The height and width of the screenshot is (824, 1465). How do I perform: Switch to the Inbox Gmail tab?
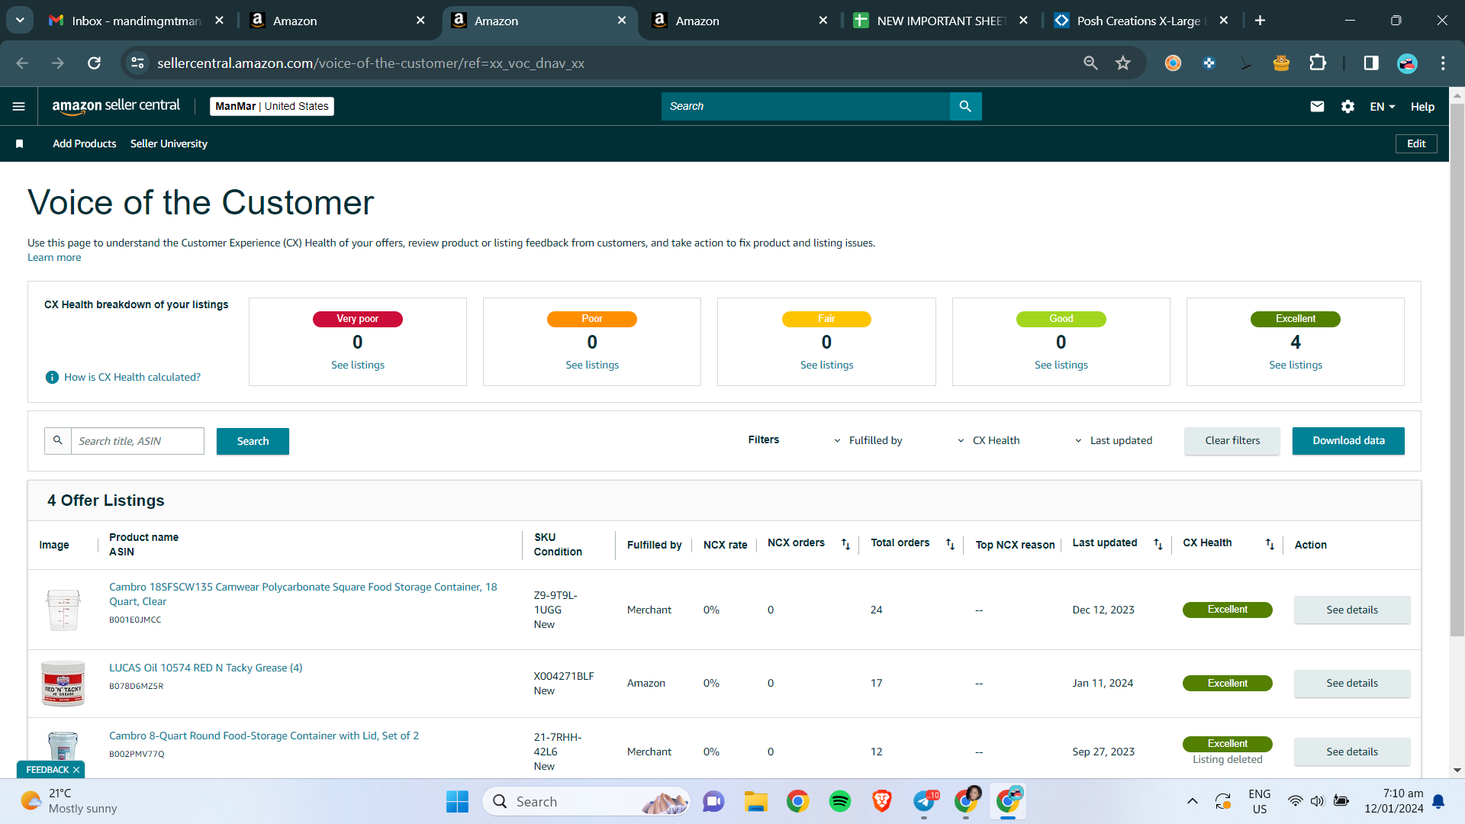coord(136,21)
